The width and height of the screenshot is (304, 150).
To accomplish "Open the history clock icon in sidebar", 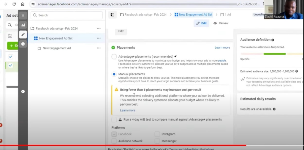I will pos(23,44).
